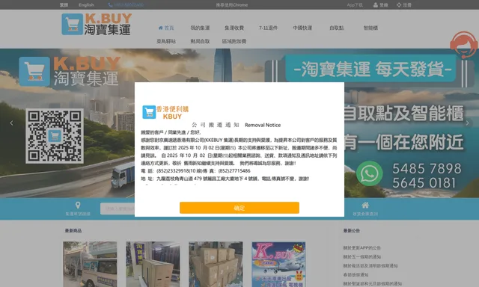This screenshot has height=287, width=479.
Task: Switch language to English
Action: pyautogui.click(x=86, y=5)
